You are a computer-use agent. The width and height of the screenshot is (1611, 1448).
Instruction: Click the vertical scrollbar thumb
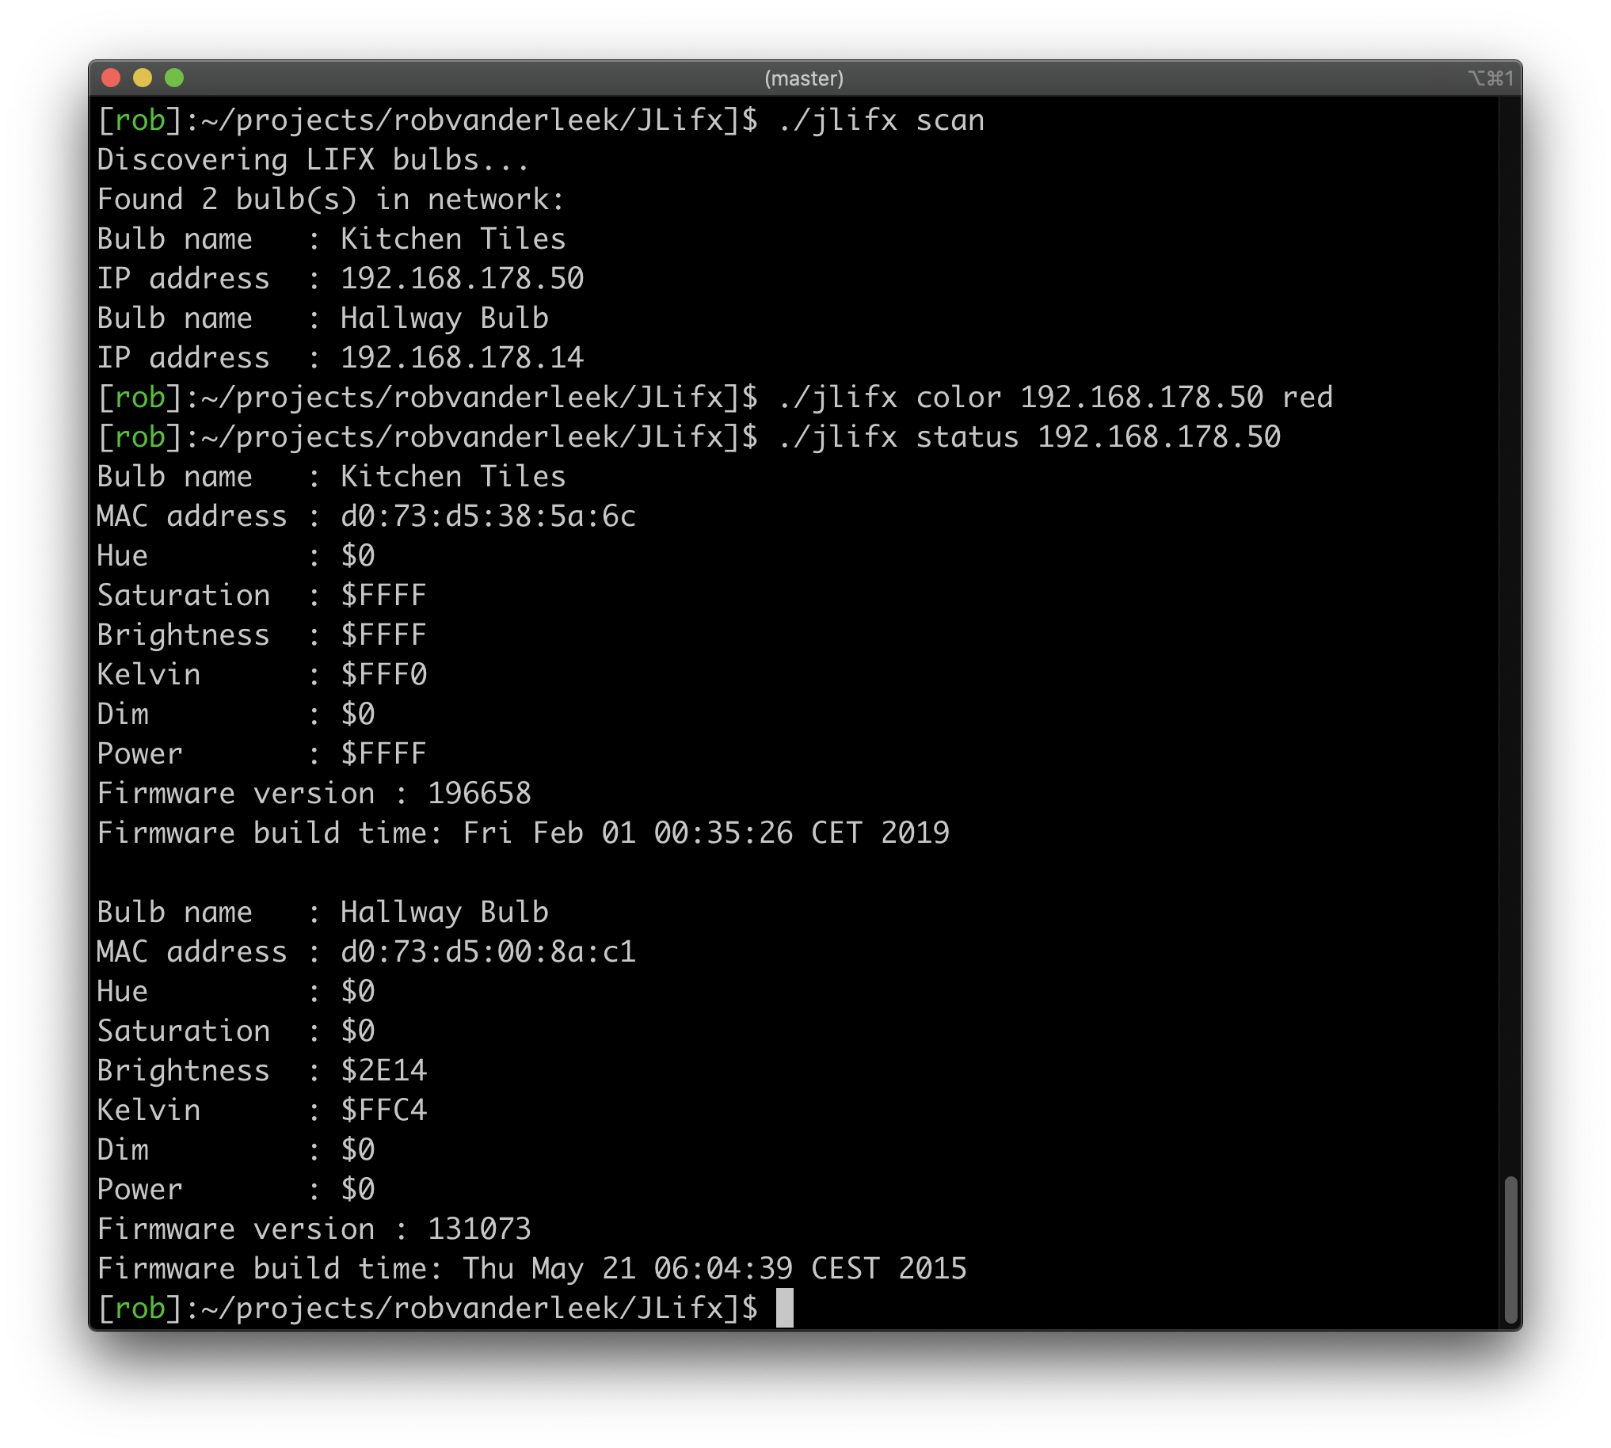[1510, 1248]
